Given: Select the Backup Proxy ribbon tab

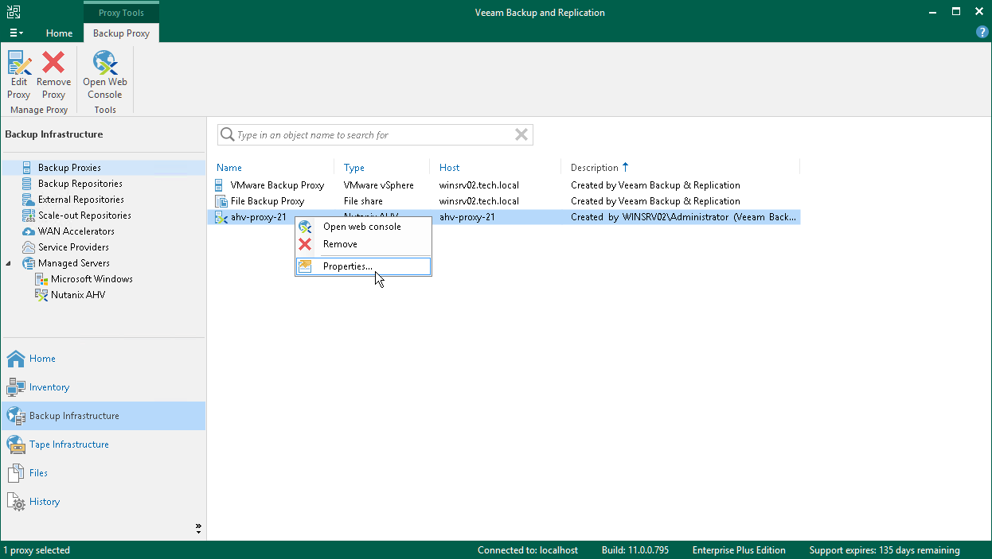Looking at the screenshot, I should [x=121, y=33].
